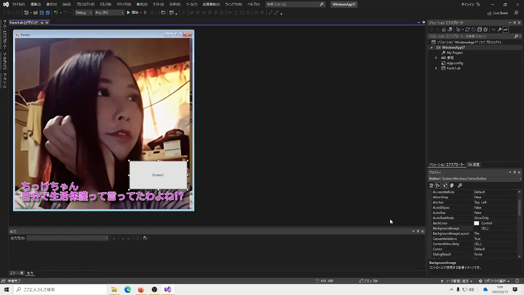The height and width of the screenshot is (295, 524).
Task: Click main search box at top
Action: pyautogui.click(x=295, y=4)
